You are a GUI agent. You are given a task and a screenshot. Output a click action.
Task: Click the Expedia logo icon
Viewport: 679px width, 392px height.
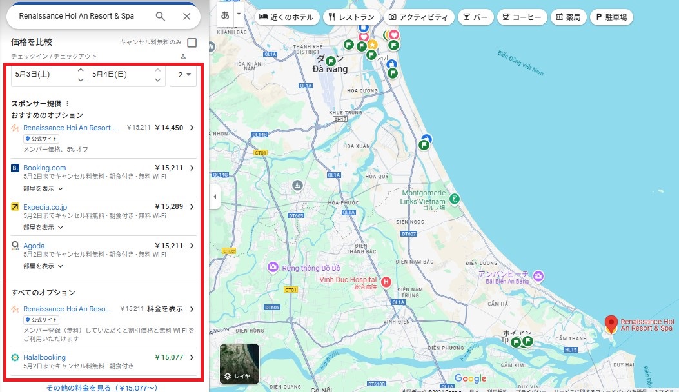[15, 206]
